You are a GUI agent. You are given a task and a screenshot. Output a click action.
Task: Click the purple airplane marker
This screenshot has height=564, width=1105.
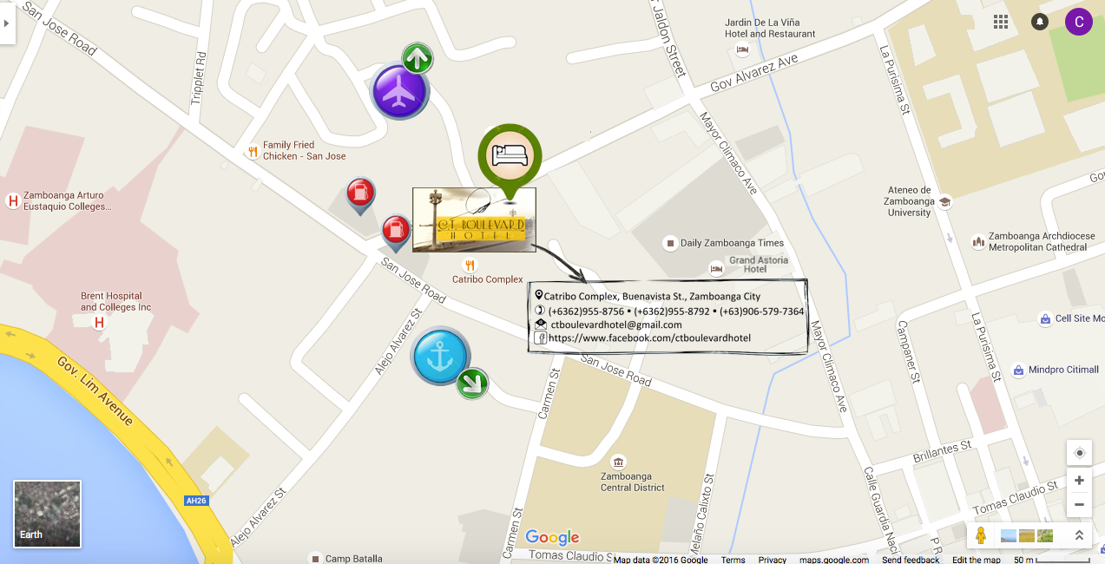click(x=400, y=91)
